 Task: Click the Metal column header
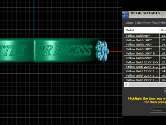(142, 30)
